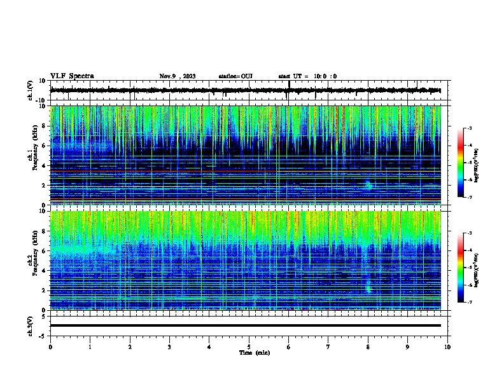
Task: Click the 'VLF Spectra' plot title
Action: (x=72, y=76)
